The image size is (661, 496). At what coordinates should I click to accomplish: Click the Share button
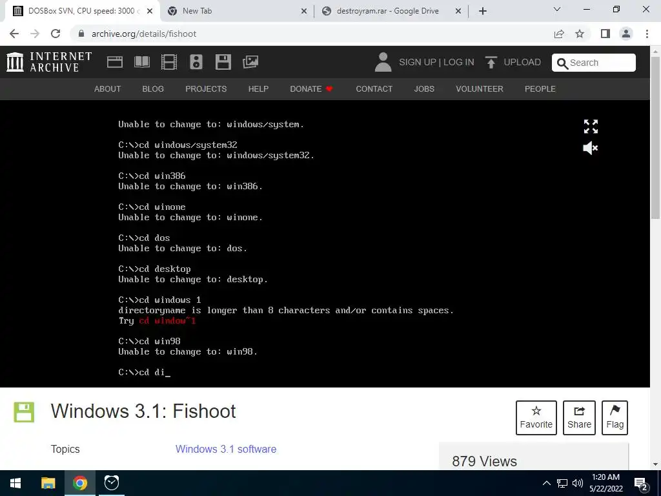pos(579,418)
